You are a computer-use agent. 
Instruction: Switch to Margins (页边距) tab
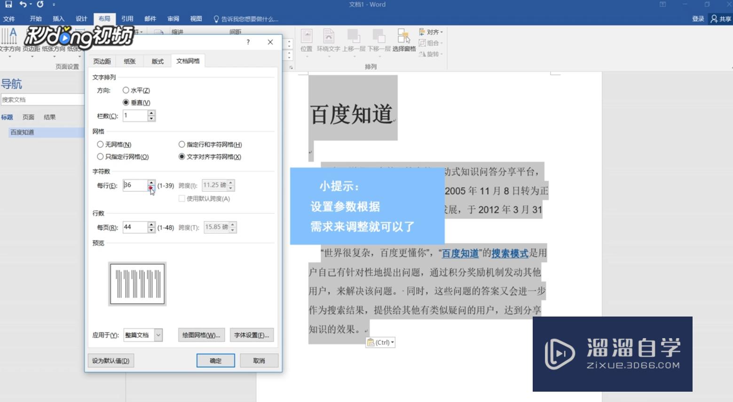tap(102, 62)
